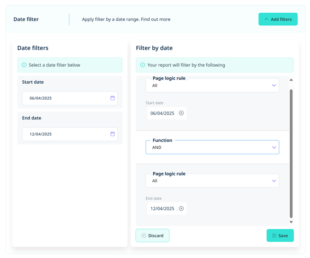The image size is (310, 258).
Task: Click the circled X icon on Discard
Action: (144, 235)
